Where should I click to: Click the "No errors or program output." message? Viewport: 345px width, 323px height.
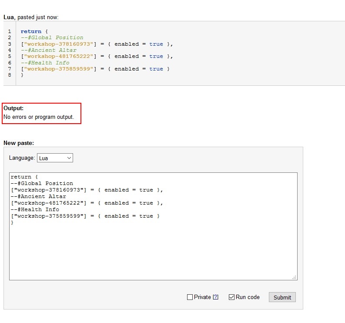pos(39,117)
